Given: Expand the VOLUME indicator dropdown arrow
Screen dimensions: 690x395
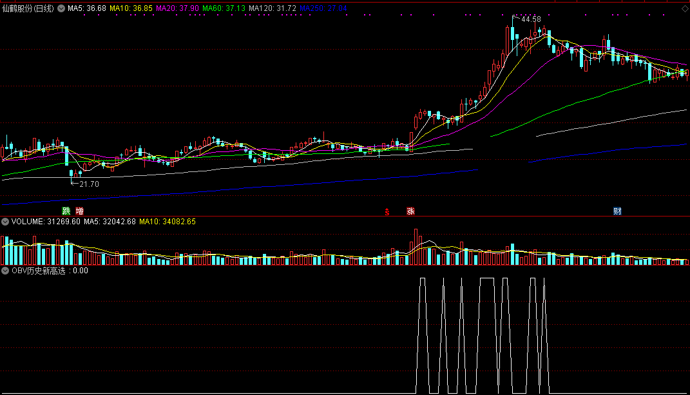Looking at the screenshot, I should pos(5,222).
